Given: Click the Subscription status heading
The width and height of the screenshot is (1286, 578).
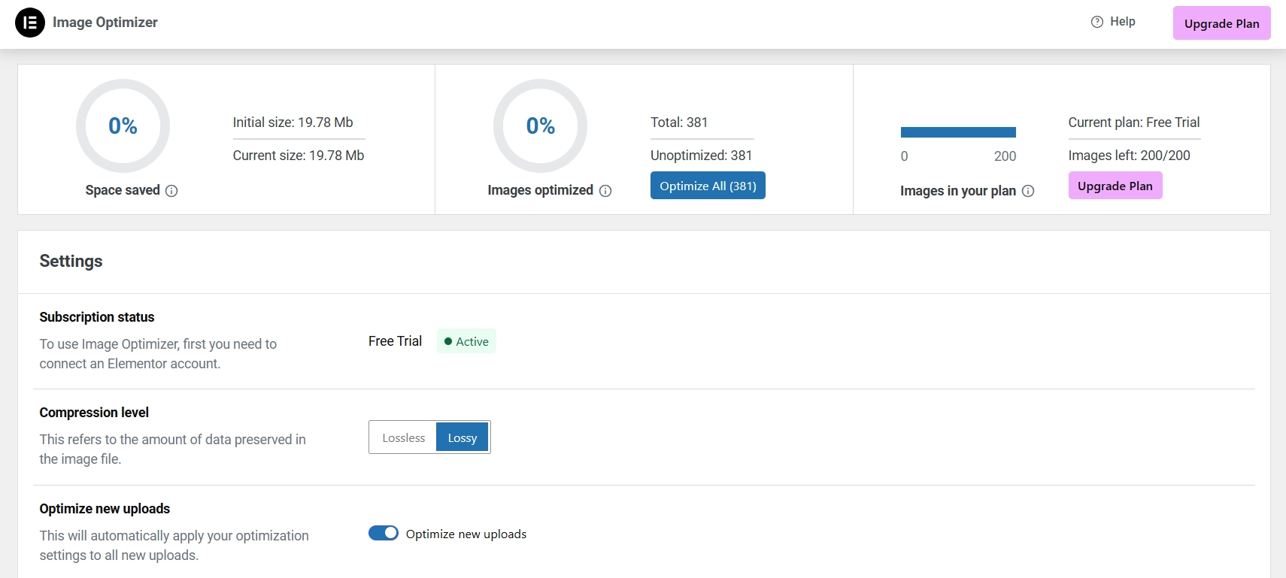Looking at the screenshot, I should (97, 317).
